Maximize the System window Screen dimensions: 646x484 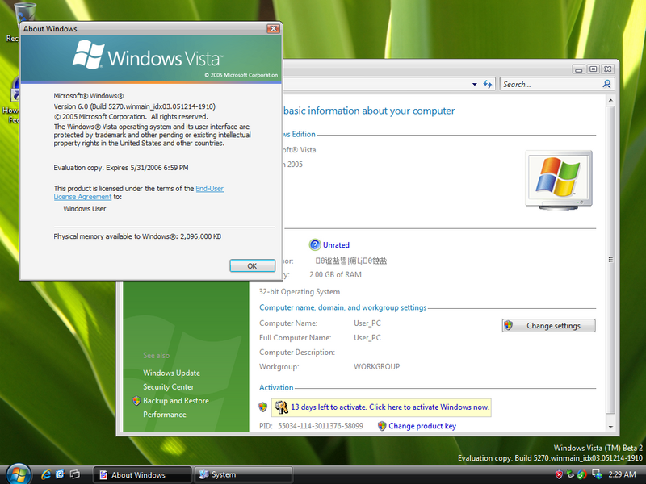(593, 69)
